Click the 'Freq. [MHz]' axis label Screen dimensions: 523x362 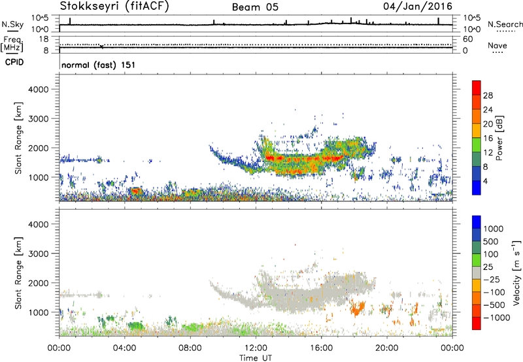12,44
